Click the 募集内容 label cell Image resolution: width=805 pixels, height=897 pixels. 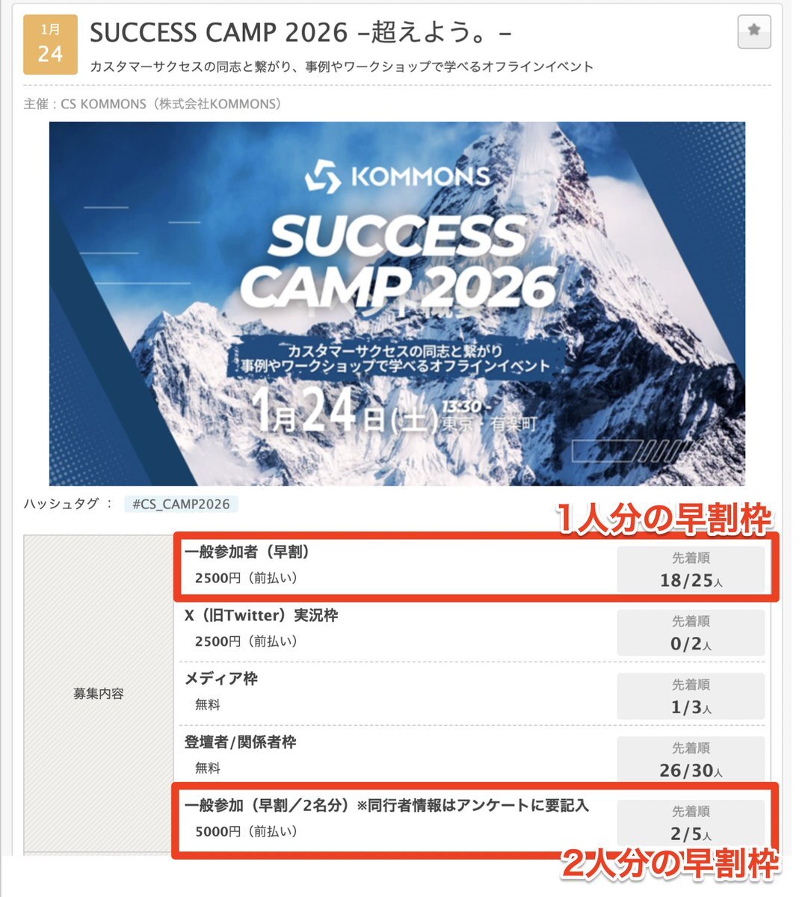pos(99,694)
